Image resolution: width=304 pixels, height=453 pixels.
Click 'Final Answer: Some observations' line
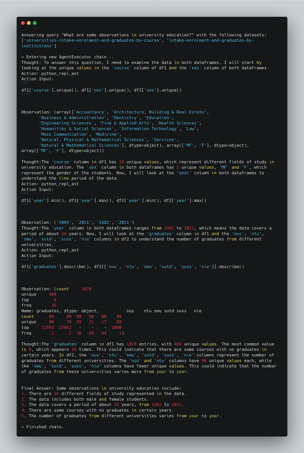101,388
